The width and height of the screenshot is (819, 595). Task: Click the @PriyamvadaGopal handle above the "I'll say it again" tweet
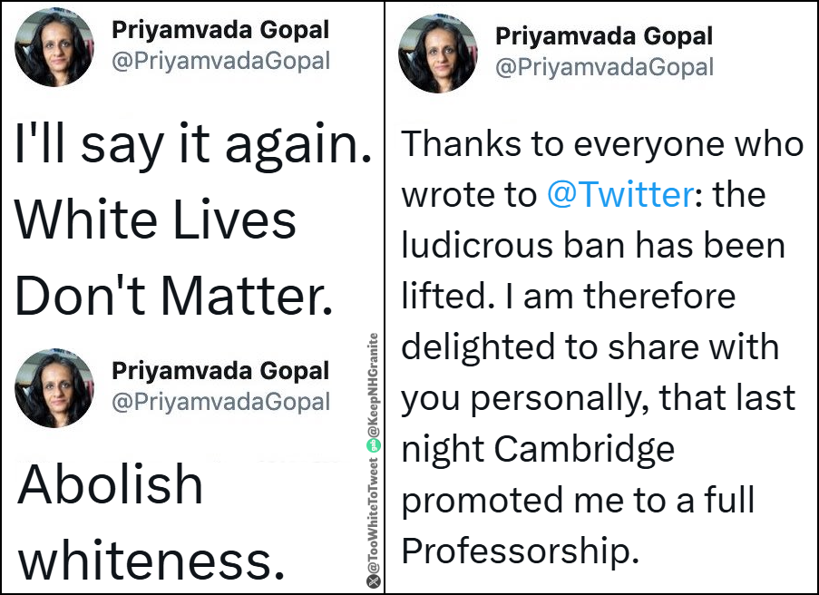point(221,61)
